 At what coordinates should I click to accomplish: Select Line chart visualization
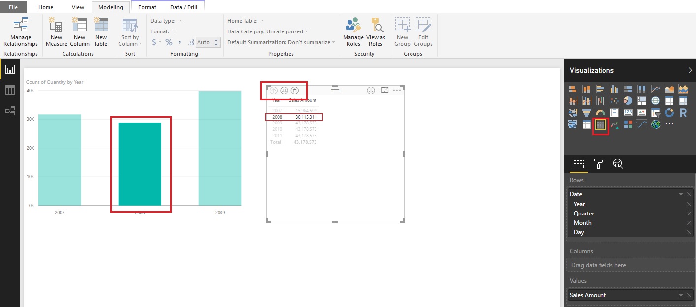coord(655,89)
